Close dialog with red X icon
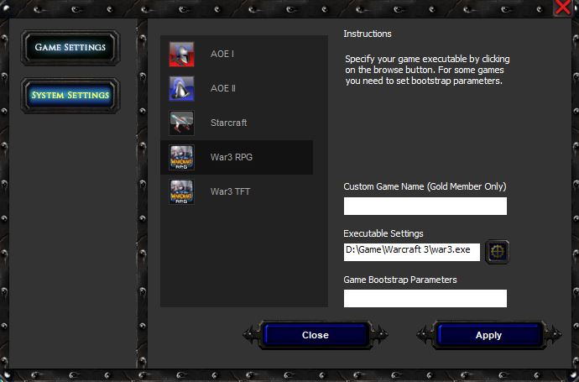The image size is (579, 382). pyautogui.click(x=563, y=8)
